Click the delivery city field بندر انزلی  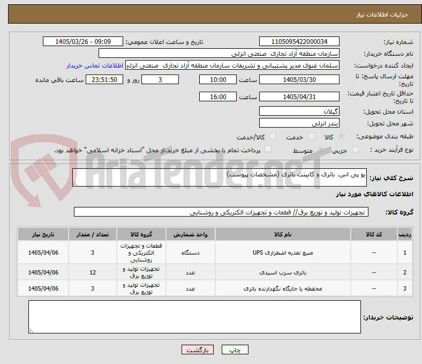click(299, 123)
